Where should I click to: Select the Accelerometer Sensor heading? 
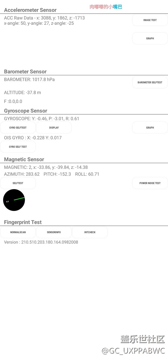click(x=30, y=10)
